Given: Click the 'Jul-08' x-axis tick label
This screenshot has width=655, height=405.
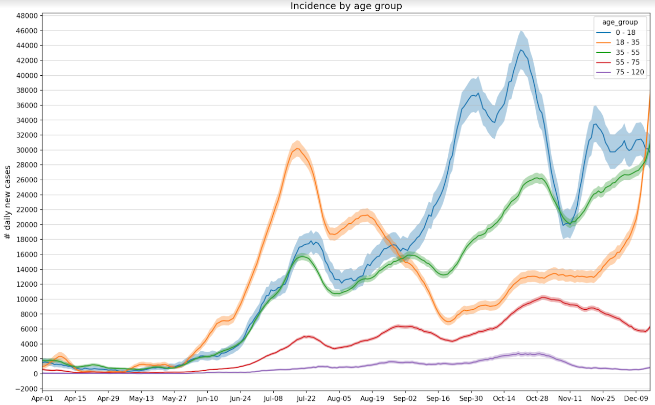Looking at the screenshot, I should pyautogui.click(x=272, y=398).
